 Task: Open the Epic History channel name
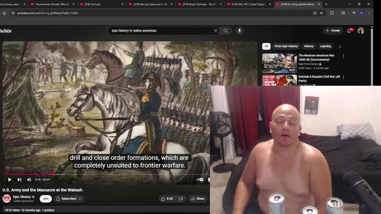[x=22, y=197]
